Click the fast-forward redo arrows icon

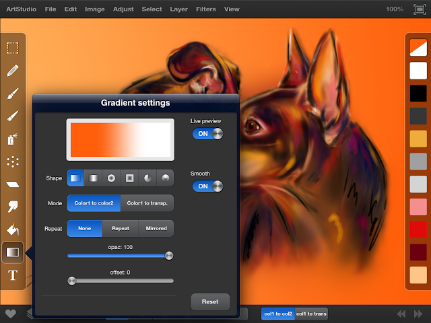tap(418, 314)
